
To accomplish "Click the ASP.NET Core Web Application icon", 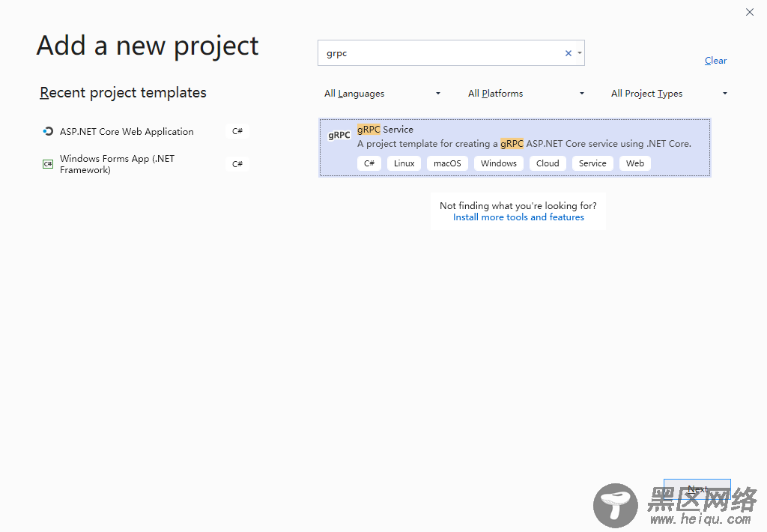I will [x=49, y=132].
